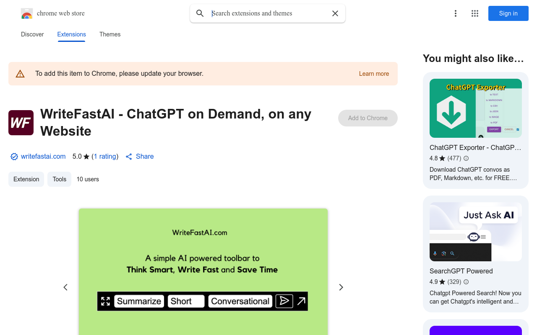
Task: Click the SearchGPT Powered description text
Action: 475,297
